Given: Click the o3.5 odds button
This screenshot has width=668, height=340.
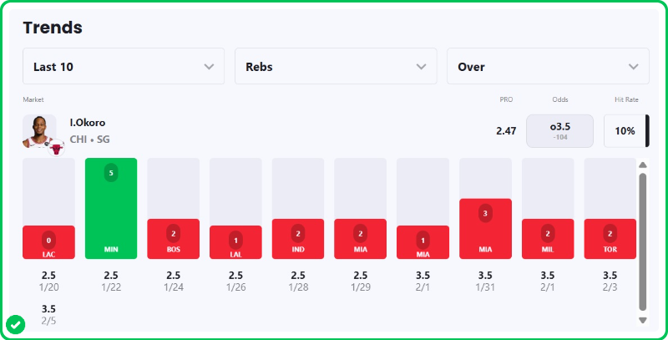Looking at the screenshot, I should pyautogui.click(x=559, y=130).
